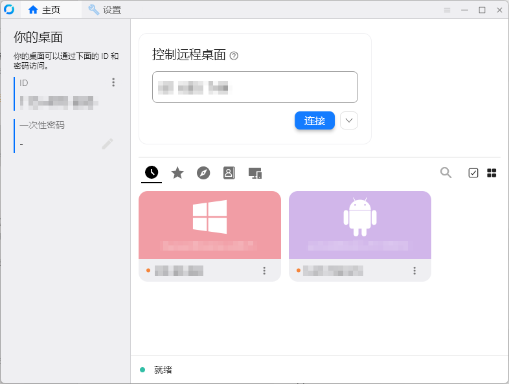The image size is (509, 384).
Task: Click the green 就绪 status indicator dot
Action: pos(142,370)
